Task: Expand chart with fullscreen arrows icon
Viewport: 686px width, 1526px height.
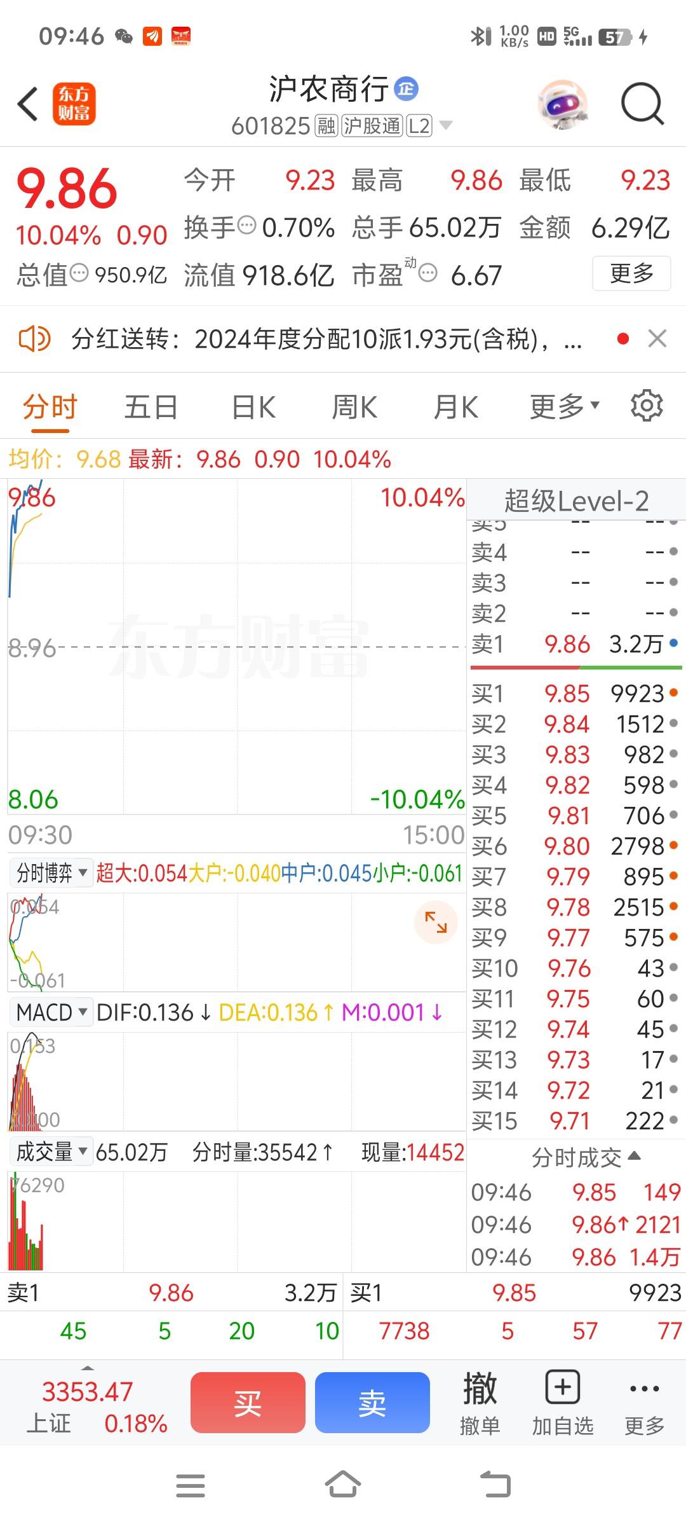Action: [x=436, y=922]
